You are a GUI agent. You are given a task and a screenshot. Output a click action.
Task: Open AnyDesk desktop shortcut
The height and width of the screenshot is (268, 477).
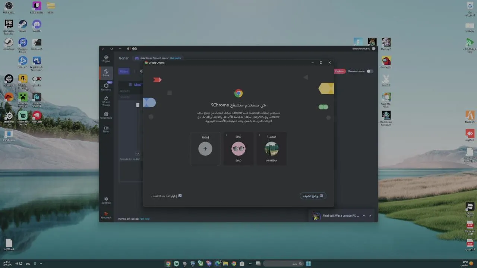470,135
